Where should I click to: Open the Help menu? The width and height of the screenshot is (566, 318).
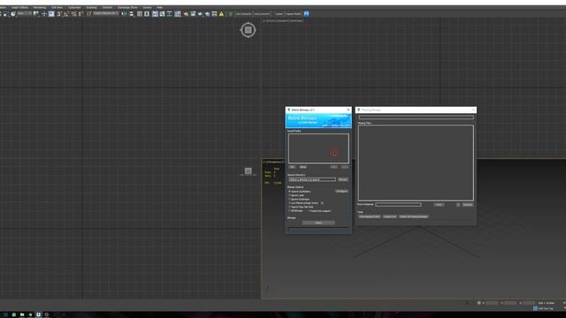coord(159,7)
